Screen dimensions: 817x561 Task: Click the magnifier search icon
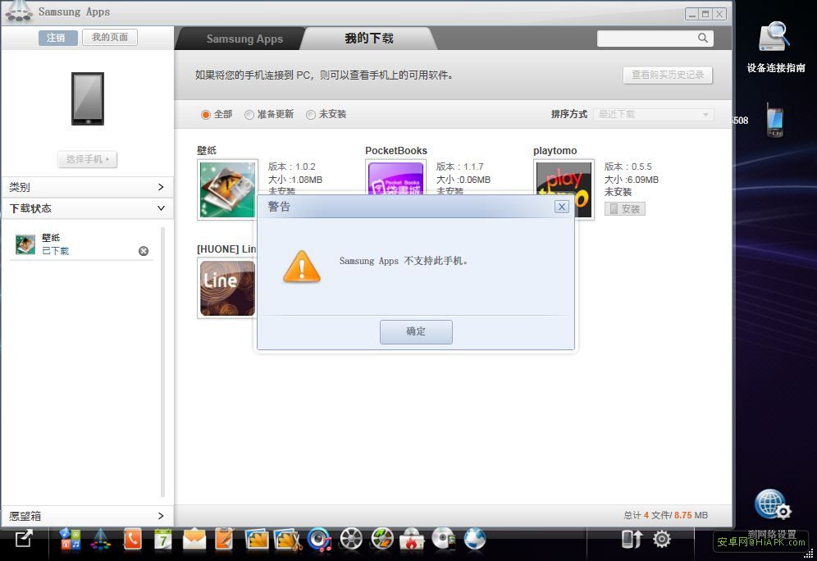click(702, 38)
